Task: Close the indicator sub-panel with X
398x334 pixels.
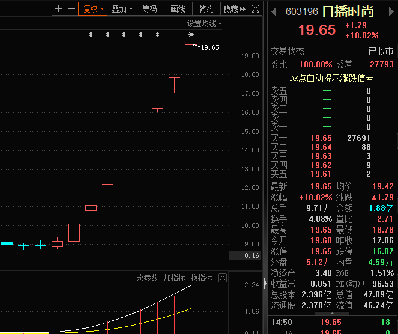Action: point(222,278)
